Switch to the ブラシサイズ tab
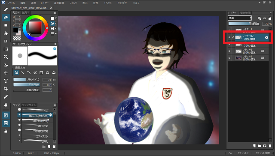 [x=29, y=105]
